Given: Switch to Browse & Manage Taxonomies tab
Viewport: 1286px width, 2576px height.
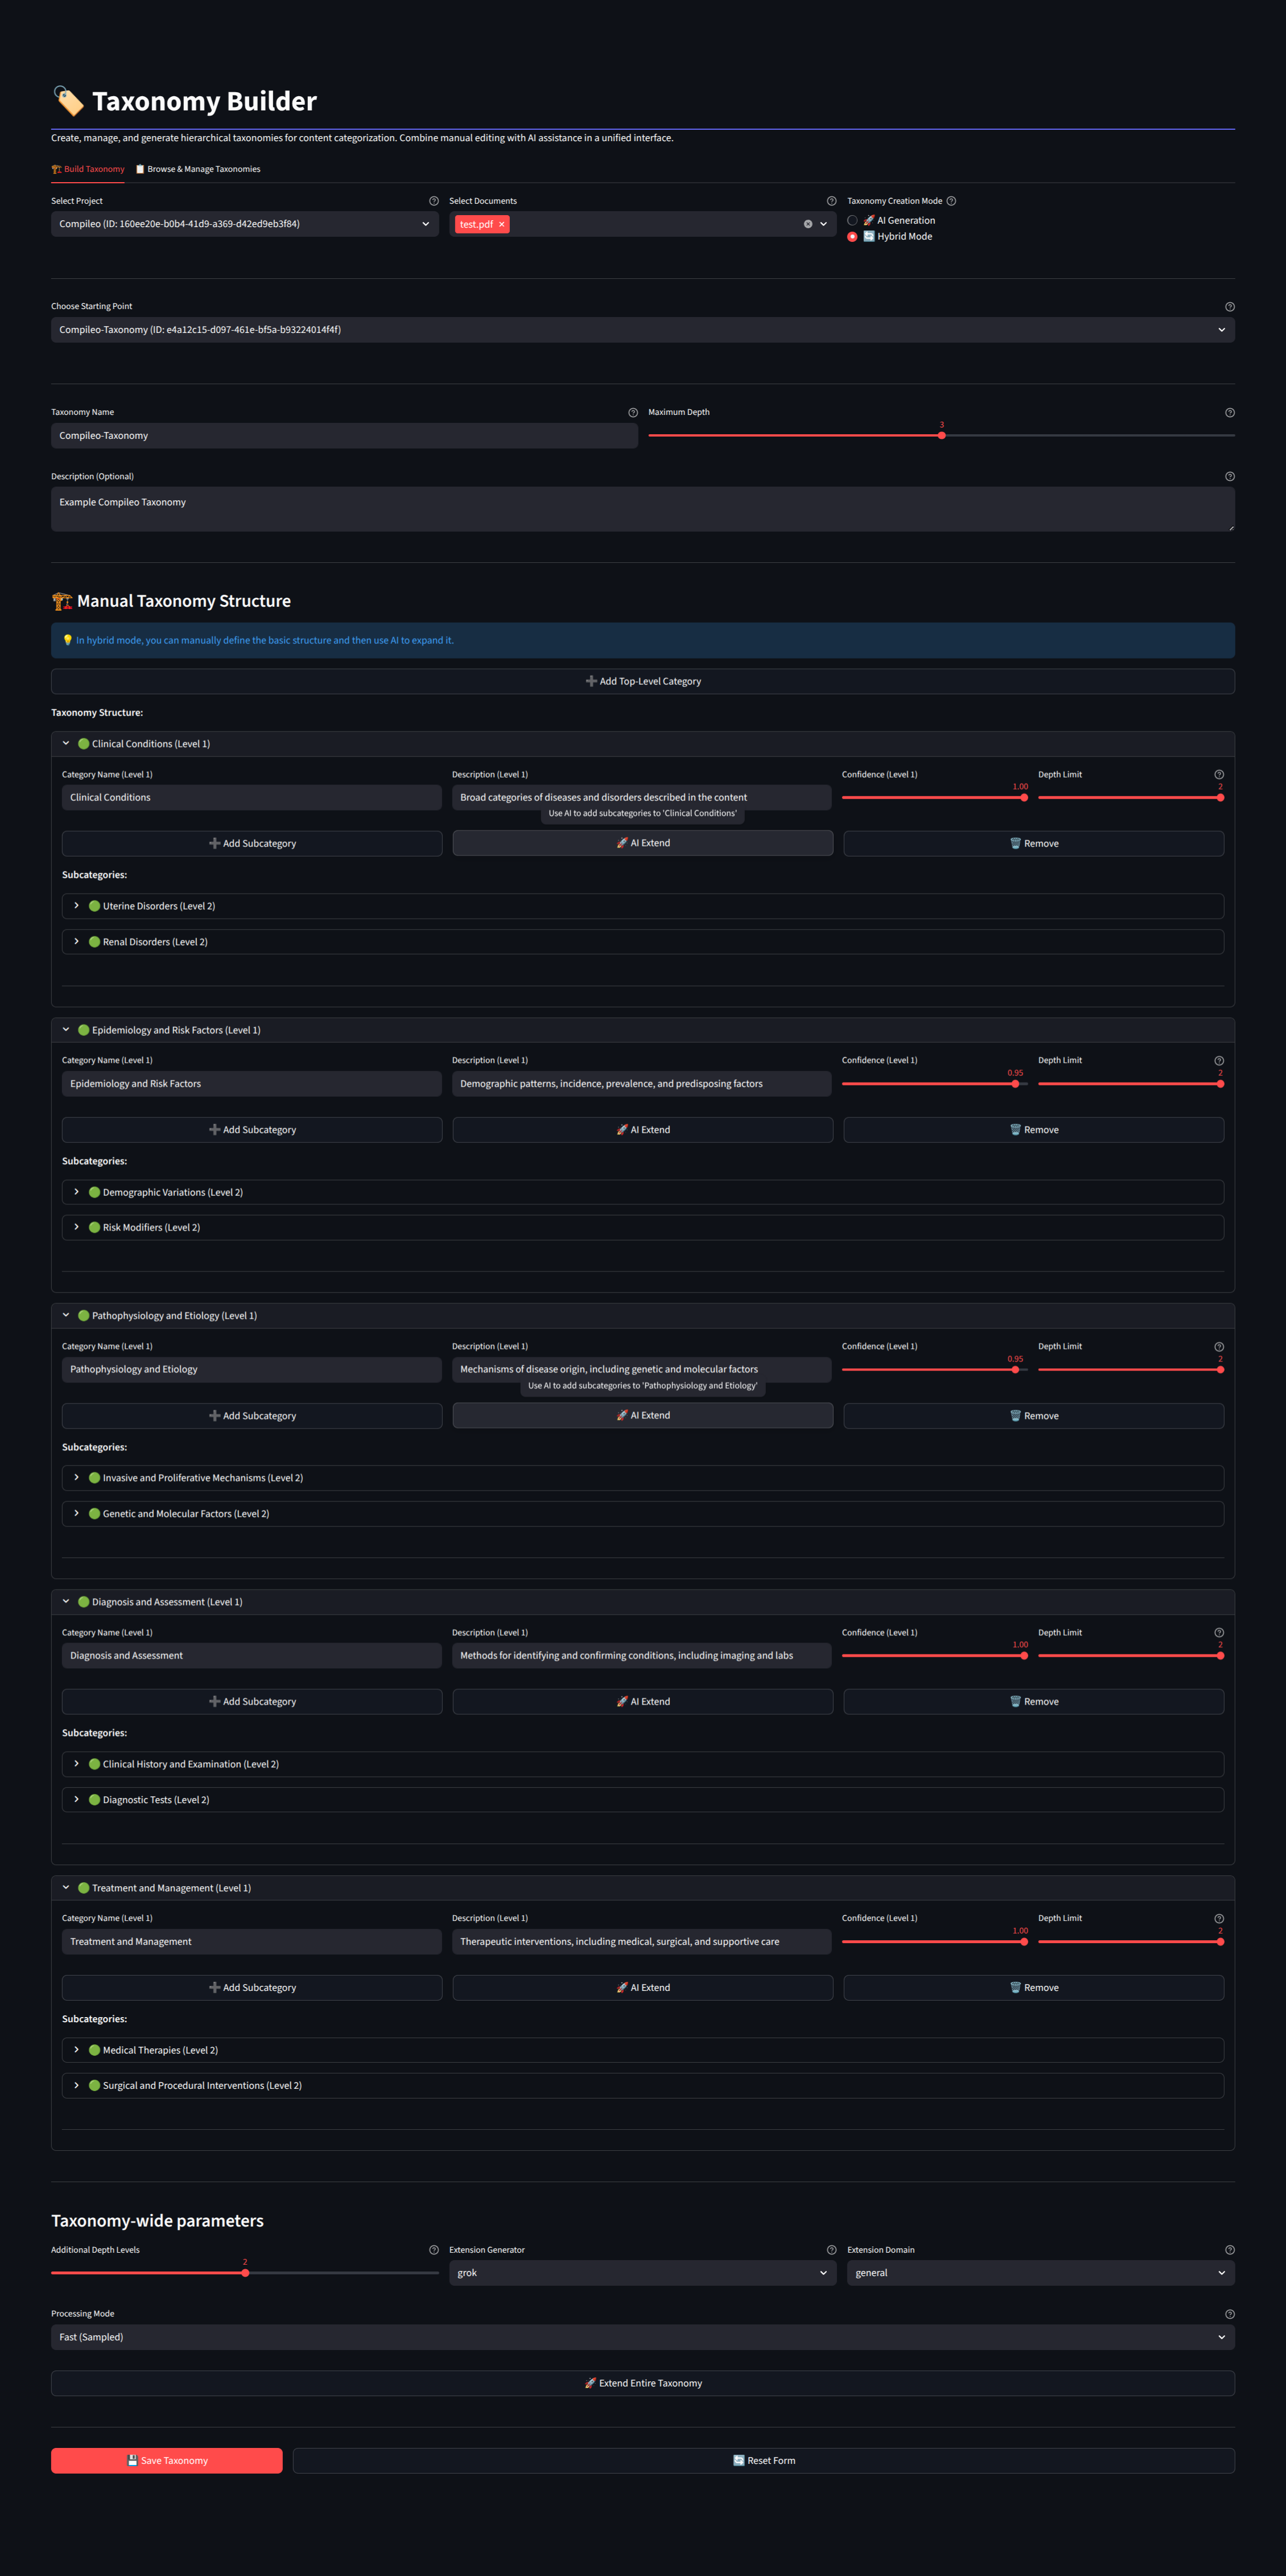Looking at the screenshot, I should point(198,169).
